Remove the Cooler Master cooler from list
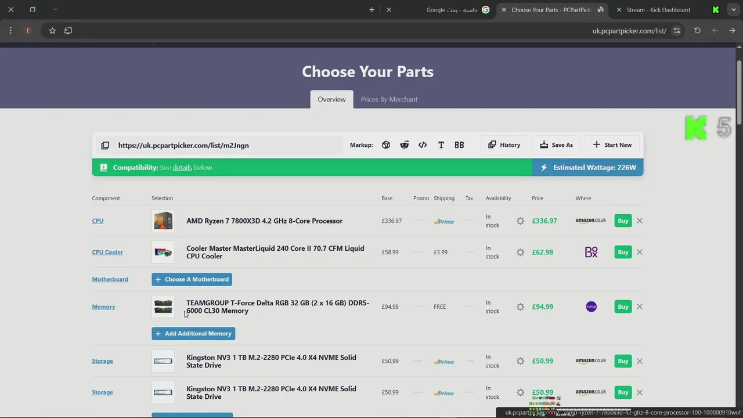This screenshot has height=418, width=743. pyautogui.click(x=640, y=252)
